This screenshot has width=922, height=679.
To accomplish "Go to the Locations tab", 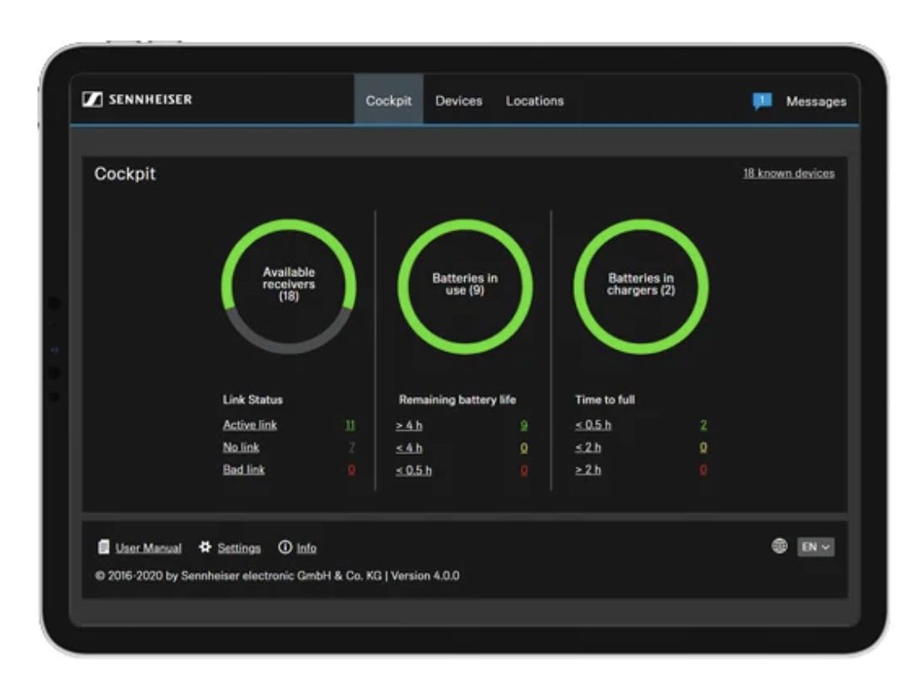I will pyautogui.click(x=534, y=101).
